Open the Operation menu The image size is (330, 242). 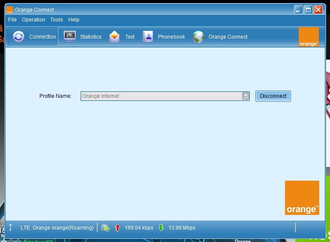point(33,20)
